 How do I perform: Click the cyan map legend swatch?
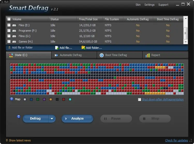pyautogui.click(x=70, y=99)
